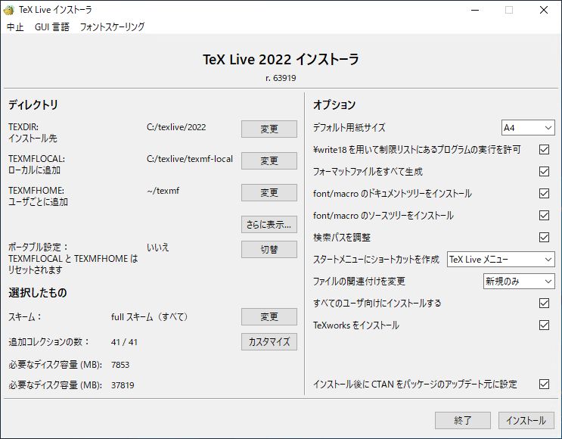Click the TEXMFLOCAL: label

(36, 159)
